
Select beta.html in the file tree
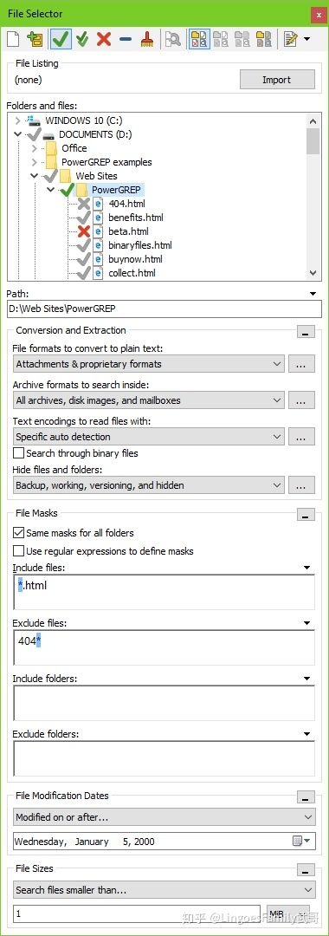(x=128, y=231)
